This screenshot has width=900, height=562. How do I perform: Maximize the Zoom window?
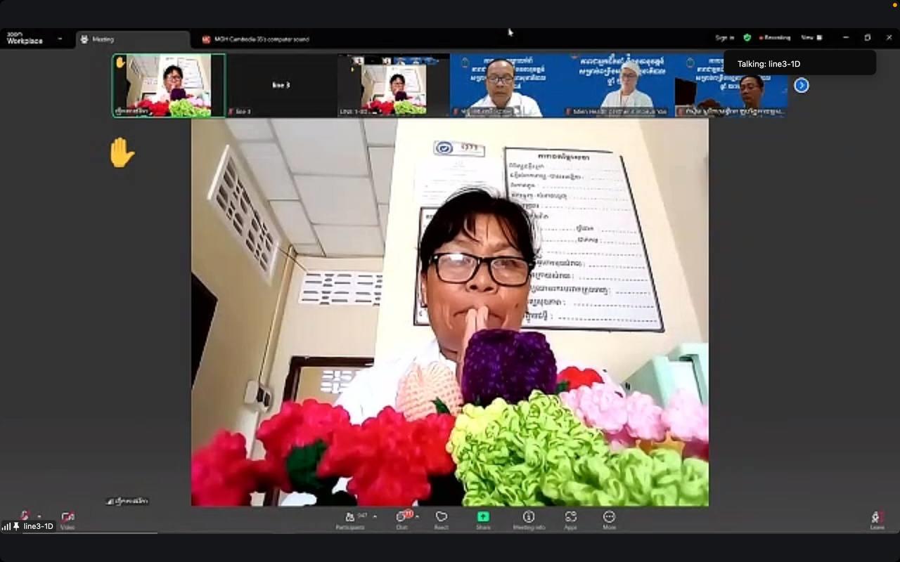(x=868, y=38)
